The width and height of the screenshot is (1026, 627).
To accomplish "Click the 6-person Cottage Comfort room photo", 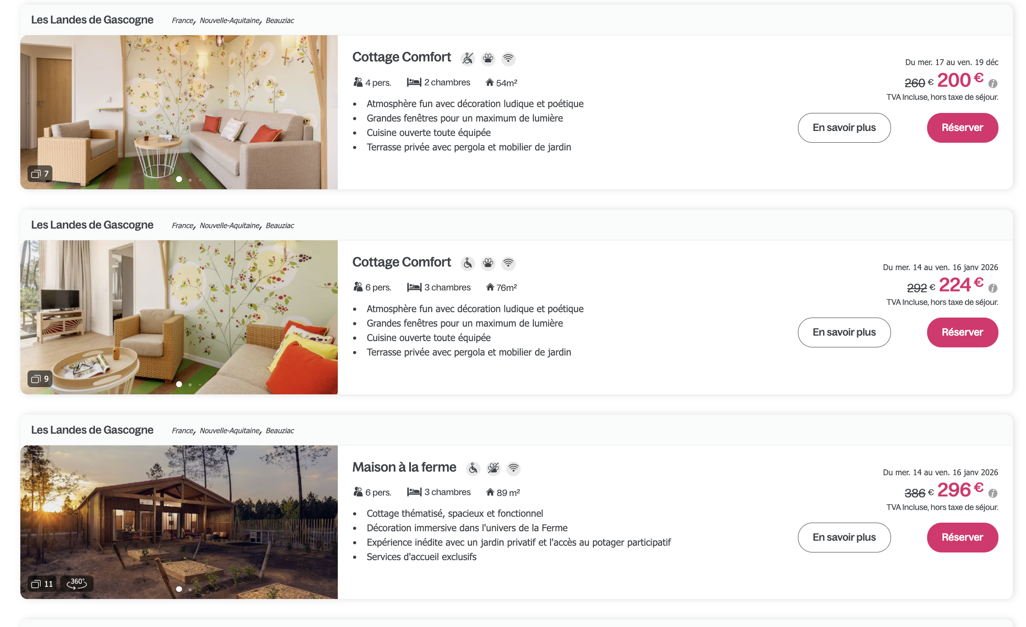I will [x=179, y=316].
